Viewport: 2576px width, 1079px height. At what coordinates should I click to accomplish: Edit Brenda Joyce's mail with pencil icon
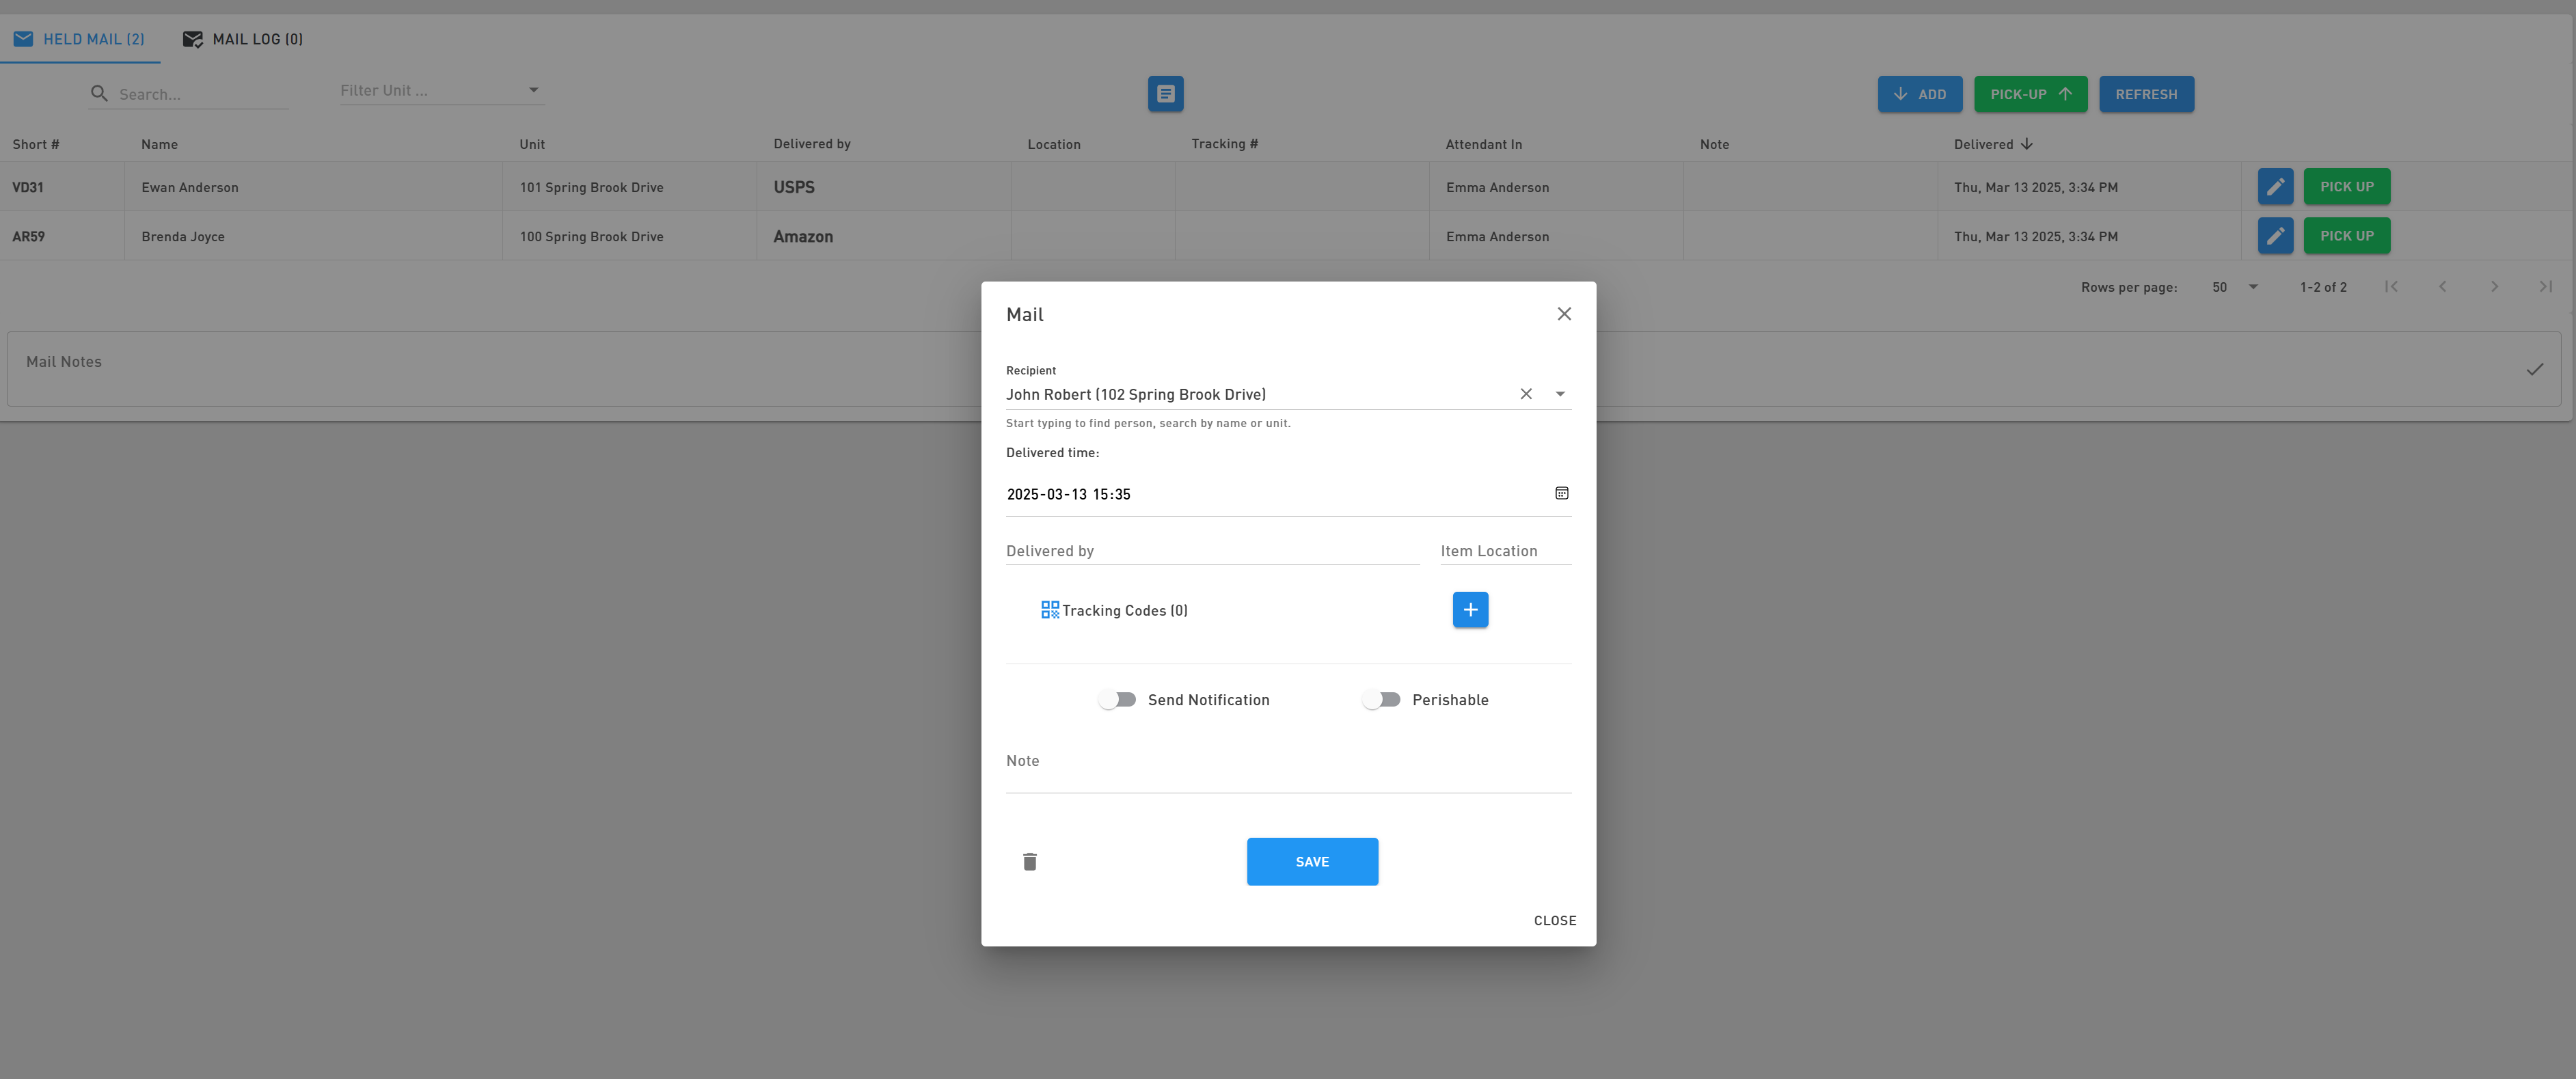2275,236
